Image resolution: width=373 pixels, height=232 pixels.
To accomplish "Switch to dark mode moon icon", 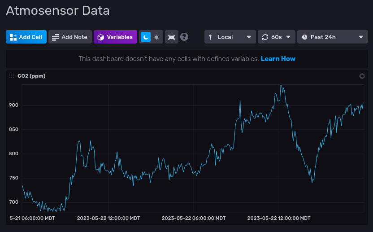I will (146, 37).
